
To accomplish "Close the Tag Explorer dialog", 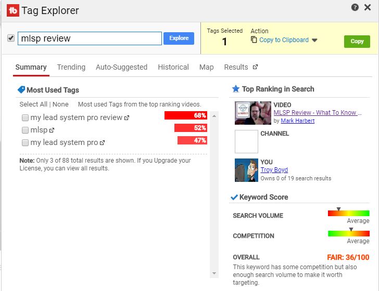I will click(368, 7).
